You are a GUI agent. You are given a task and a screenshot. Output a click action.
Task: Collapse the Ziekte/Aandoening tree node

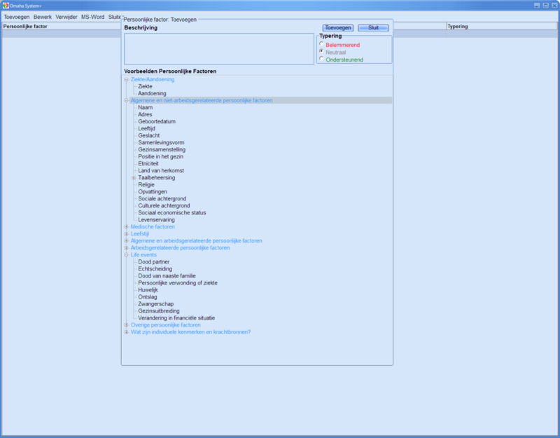(x=127, y=79)
